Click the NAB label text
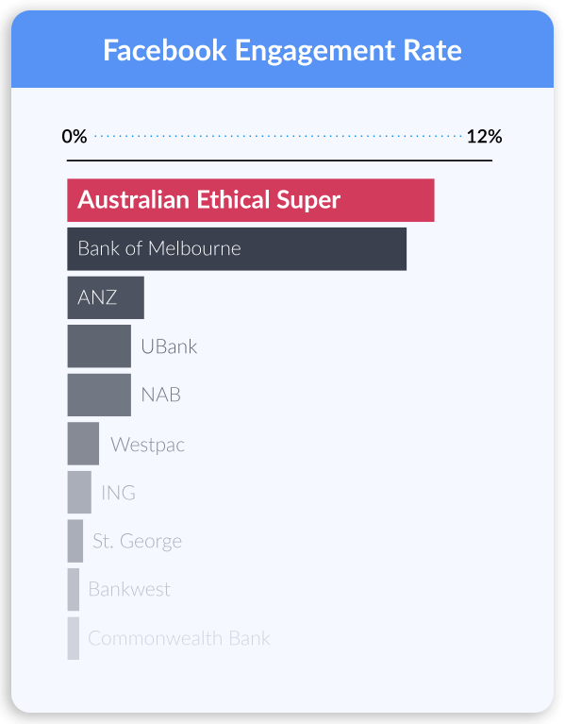The height and width of the screenshot is (724, 565). click(x=161, y=396)
